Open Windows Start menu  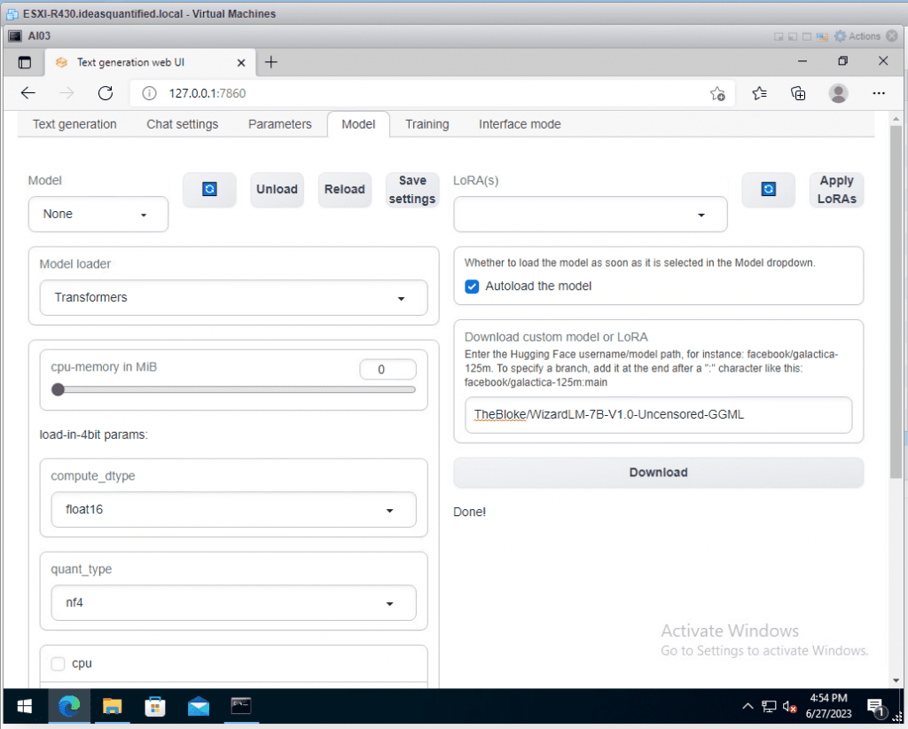click(x=24, y=706)
